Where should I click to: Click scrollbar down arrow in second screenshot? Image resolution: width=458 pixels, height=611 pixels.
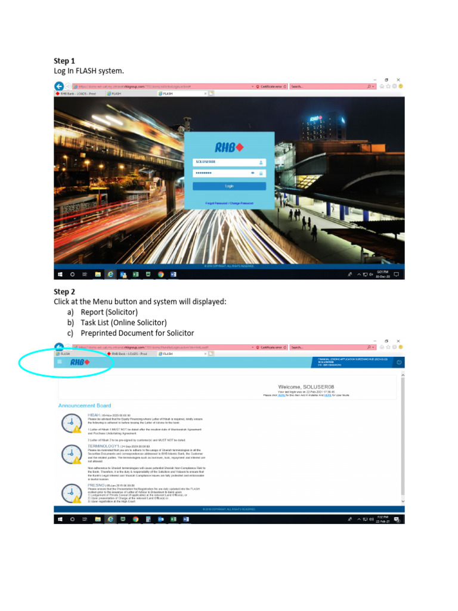(x=403, y=501)
